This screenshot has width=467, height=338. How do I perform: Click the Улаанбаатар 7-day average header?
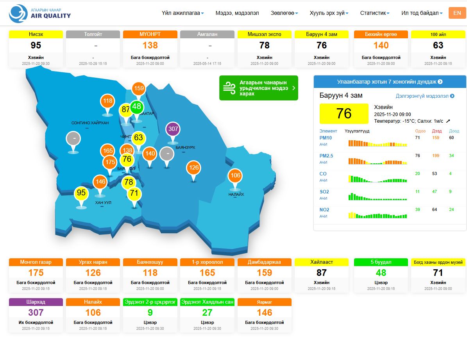(x=390, y=82)
